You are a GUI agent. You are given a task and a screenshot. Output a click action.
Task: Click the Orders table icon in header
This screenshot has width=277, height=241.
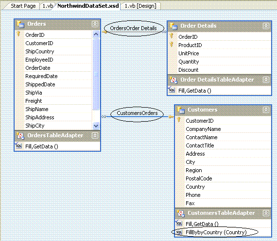(x=20, y=24)
